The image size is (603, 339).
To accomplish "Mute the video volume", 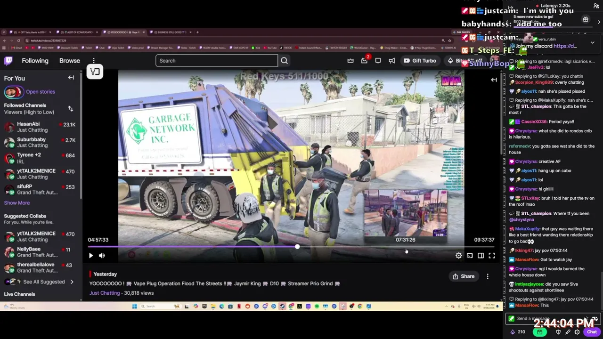I will (102, 256).
